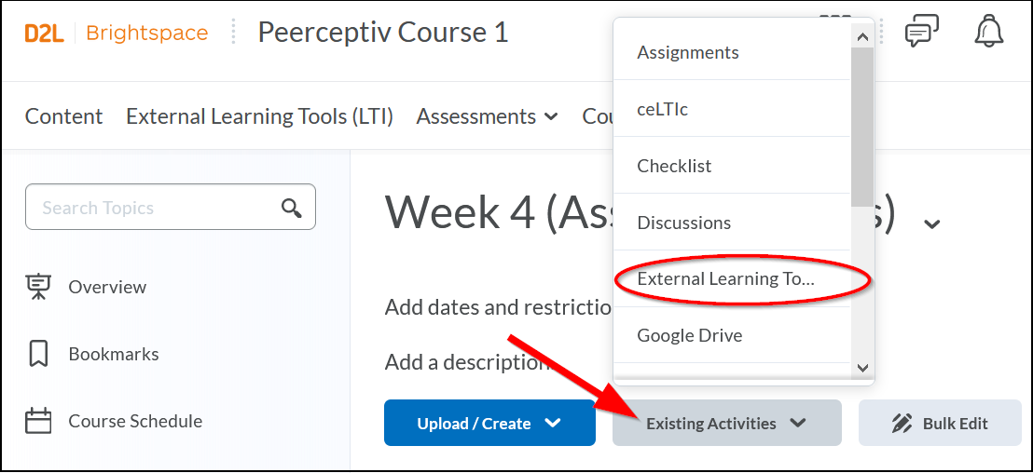Screen dimensions: 1033x473
Task: Click the Overview presentation icon
Action: pos(38,287)
